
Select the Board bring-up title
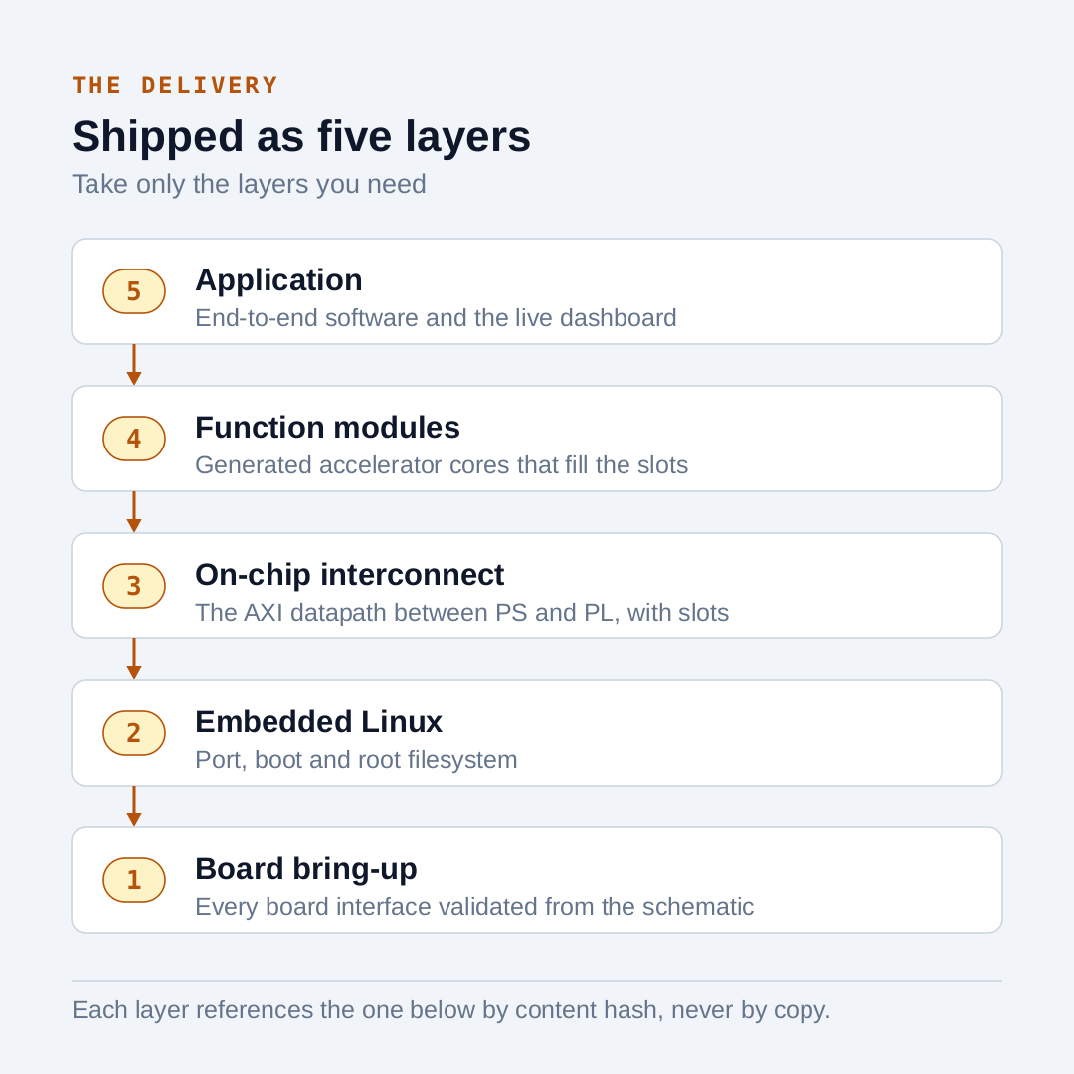coord(306,869)
